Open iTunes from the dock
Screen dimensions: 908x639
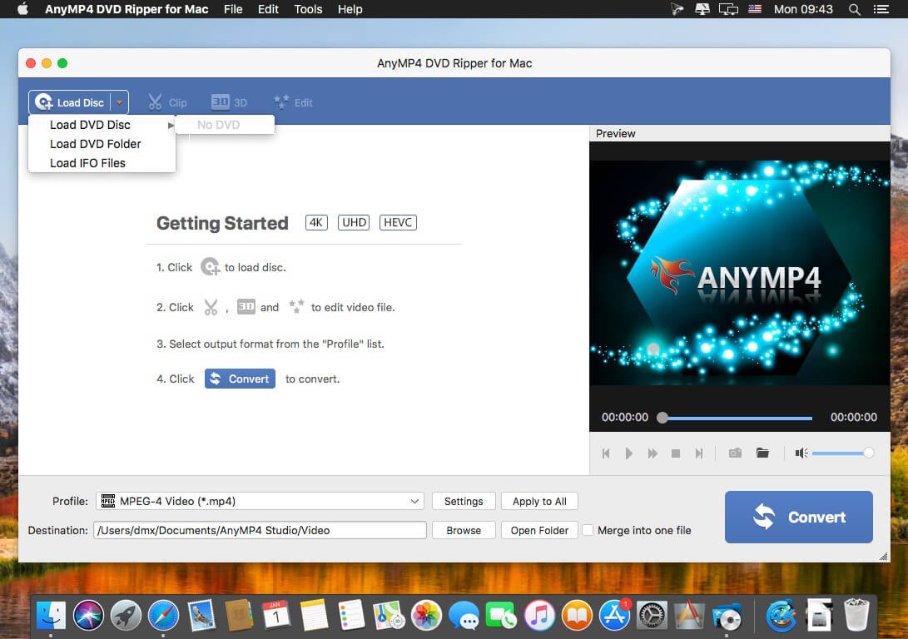coord(539,615)
